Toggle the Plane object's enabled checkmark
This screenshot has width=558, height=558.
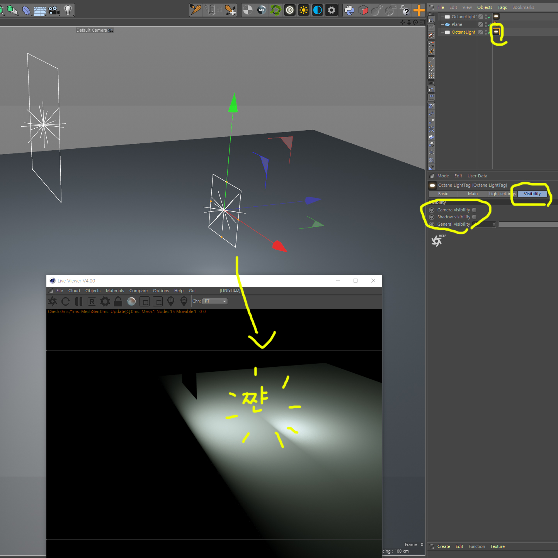coord(489,25)
